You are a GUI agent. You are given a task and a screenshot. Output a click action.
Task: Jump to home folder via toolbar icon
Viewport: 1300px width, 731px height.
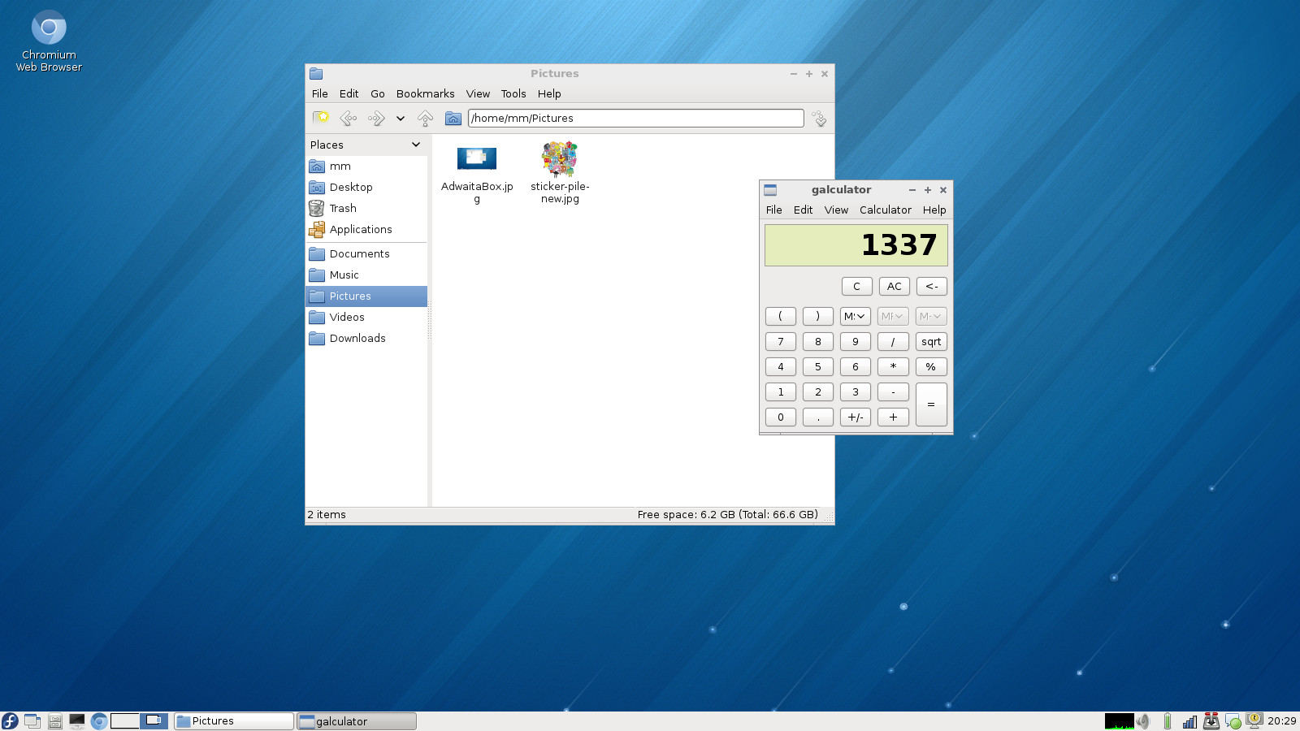pyautogui.click(x=453, y=119)
